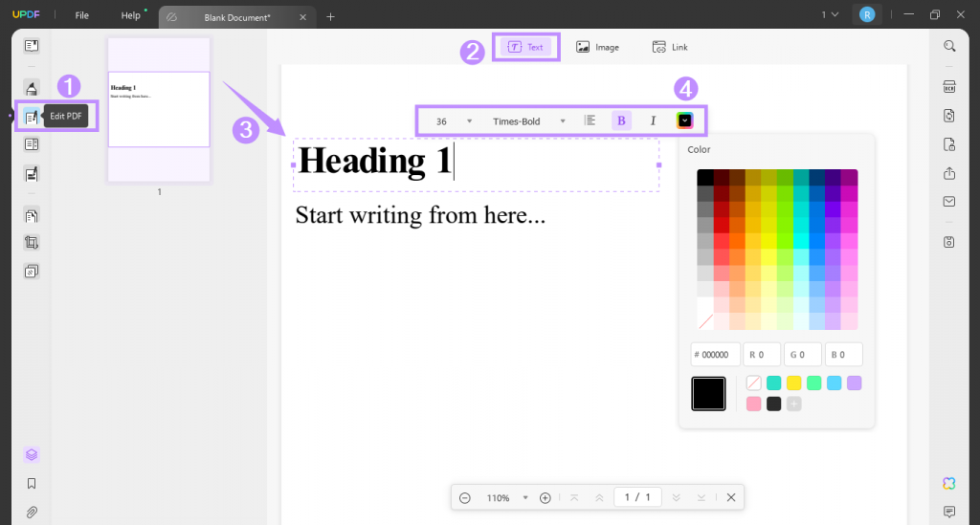Select the Comment highlighter tool in sidebar
The image size is (980, 525).
point(32,88)
